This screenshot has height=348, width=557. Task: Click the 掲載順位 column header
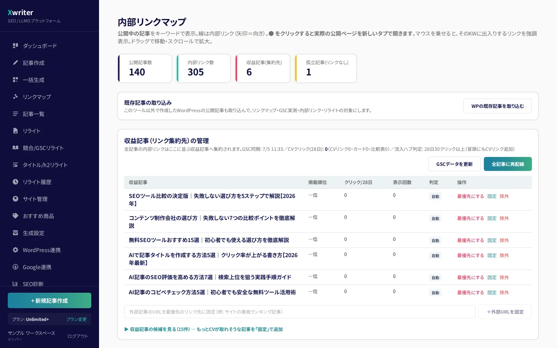pos(318,183)
